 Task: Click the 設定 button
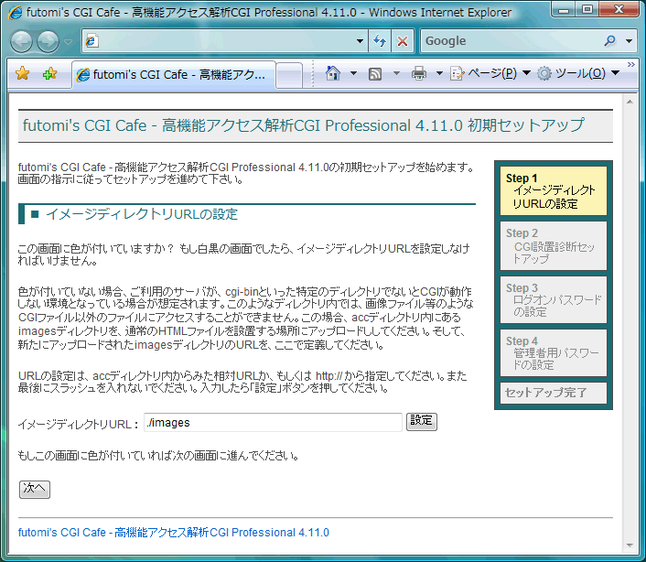coord(422,421)
